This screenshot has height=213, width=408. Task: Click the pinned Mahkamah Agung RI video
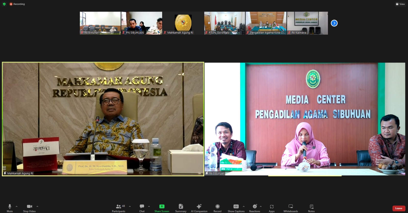(103, 119)
